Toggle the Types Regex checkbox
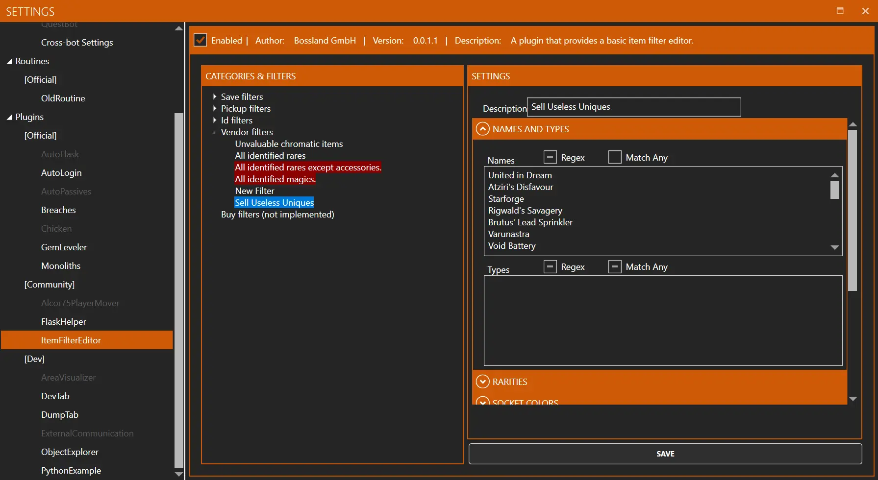 coord(550,266)
